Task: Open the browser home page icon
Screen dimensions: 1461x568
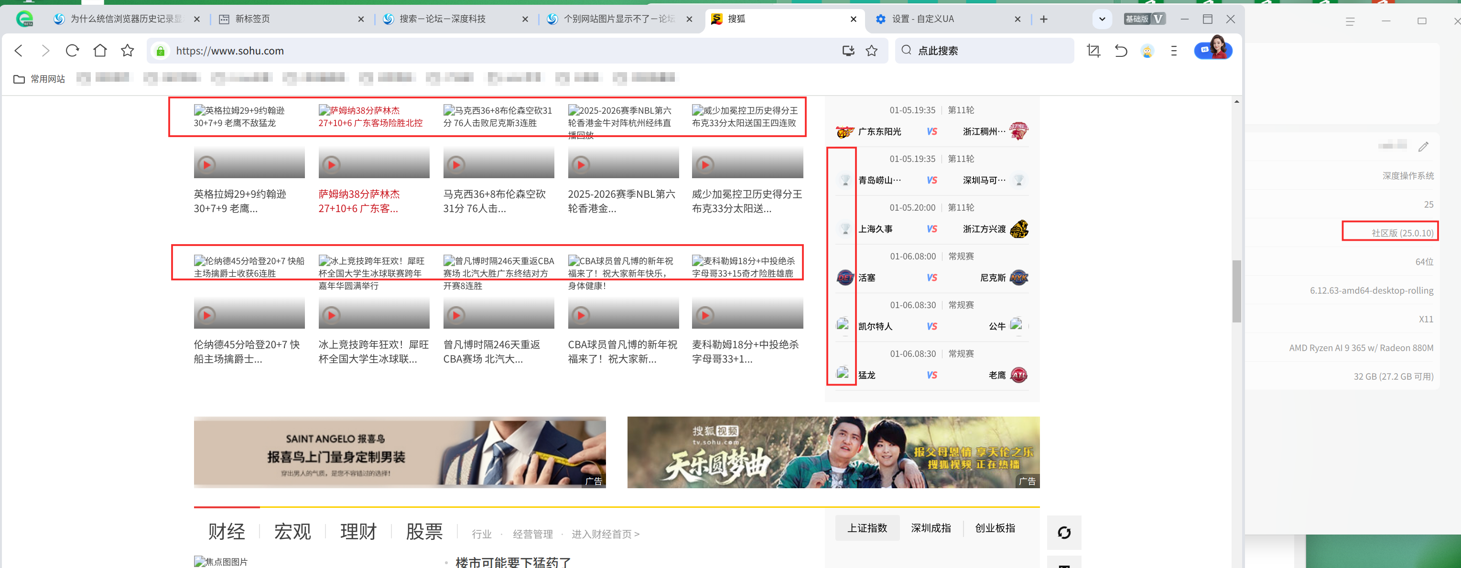Action: click(x=100, y=51)
